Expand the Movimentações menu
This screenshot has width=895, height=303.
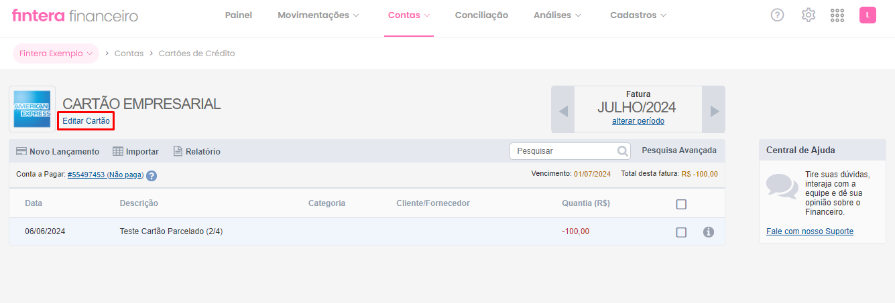pyautogui.click(x=318, y=15)
